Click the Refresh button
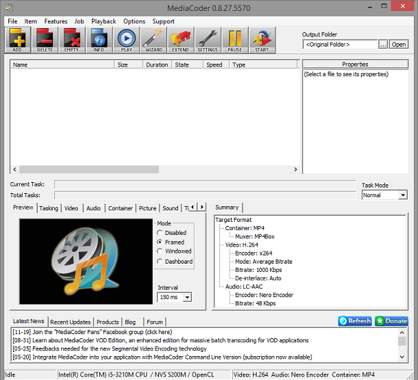The height and width of the screenshot is (380, 418). [x=355, y=321]
